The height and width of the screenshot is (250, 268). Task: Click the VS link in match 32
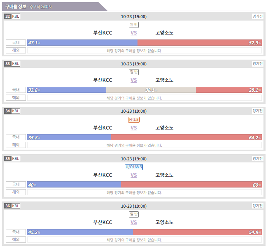134,33
